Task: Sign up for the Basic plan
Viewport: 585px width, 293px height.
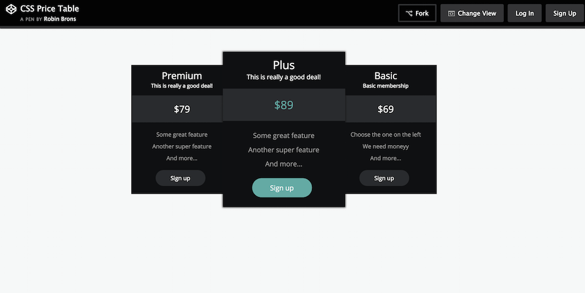Action: coord(384,178)
